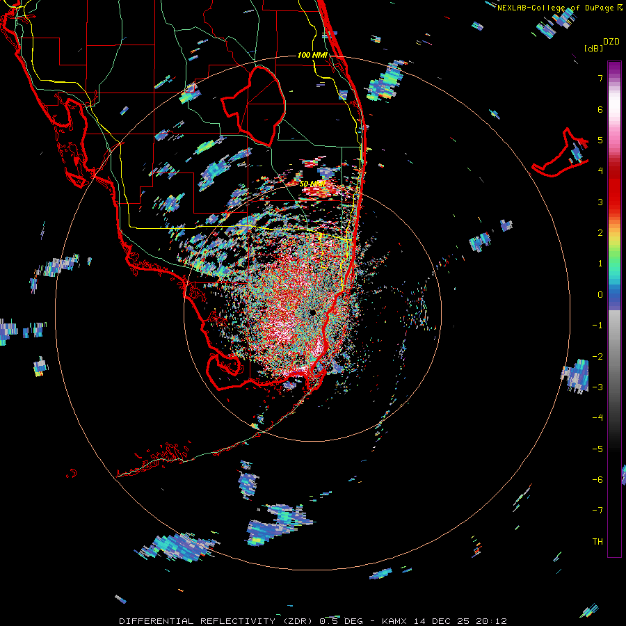Click the 5 dB value on color scale

click(x=600, y=140)
